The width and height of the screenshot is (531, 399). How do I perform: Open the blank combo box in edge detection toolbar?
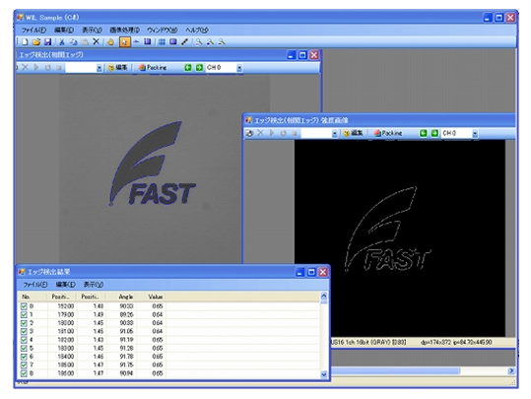[99, 68]
